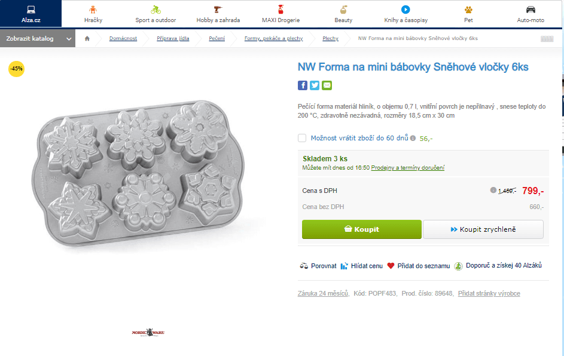Click the chart icon beside Hlídat cenu

click(345, 265)
